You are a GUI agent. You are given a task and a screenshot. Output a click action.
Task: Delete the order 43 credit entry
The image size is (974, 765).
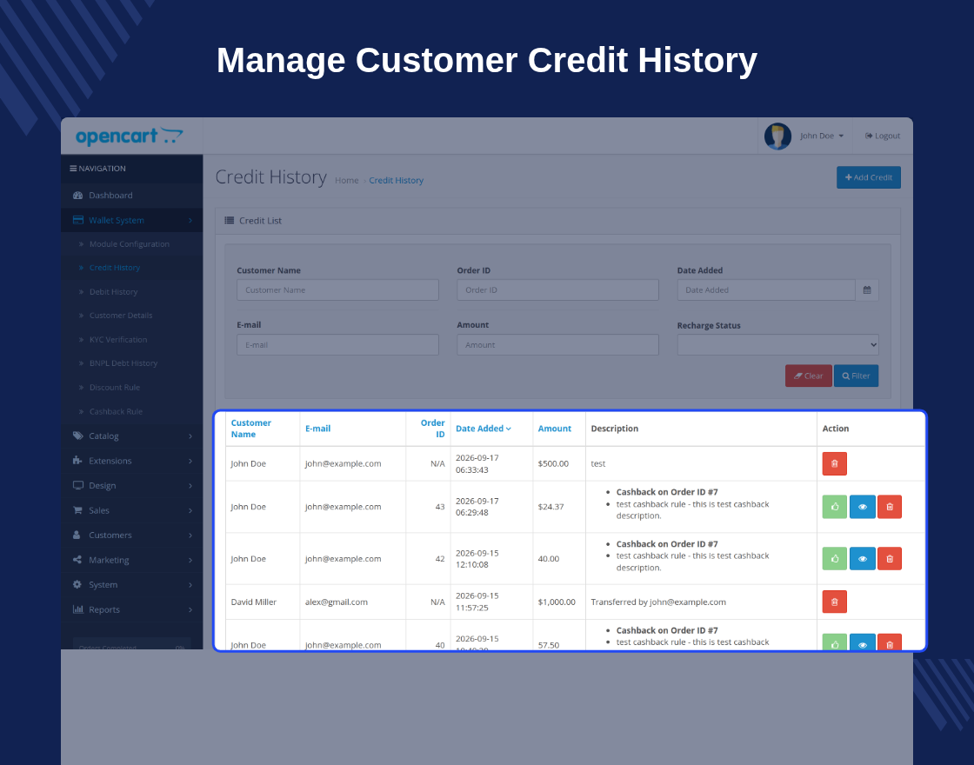coord(890,507)
